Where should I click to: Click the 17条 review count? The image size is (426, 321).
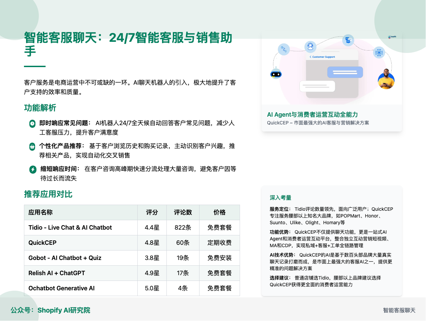pos(183,273)
